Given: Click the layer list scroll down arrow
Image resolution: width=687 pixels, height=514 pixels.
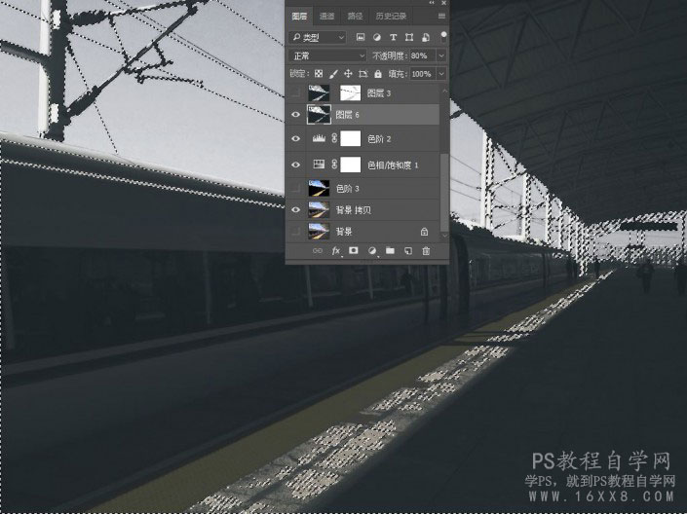Looking at the screenshot, I should point(444,236).
